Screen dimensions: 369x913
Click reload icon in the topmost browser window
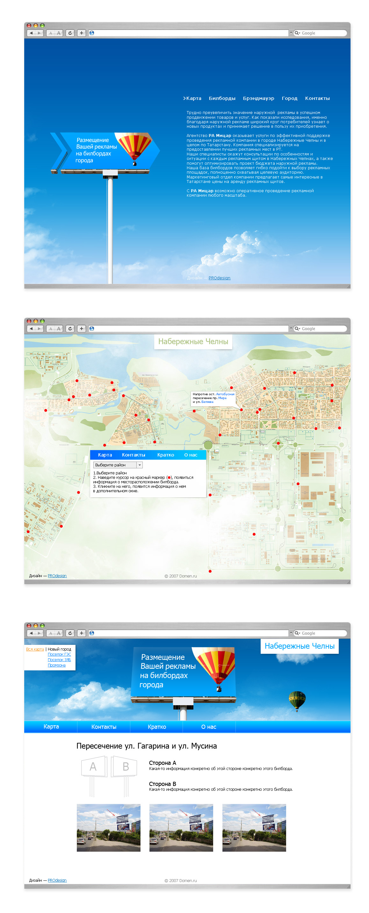click(70, 33)
